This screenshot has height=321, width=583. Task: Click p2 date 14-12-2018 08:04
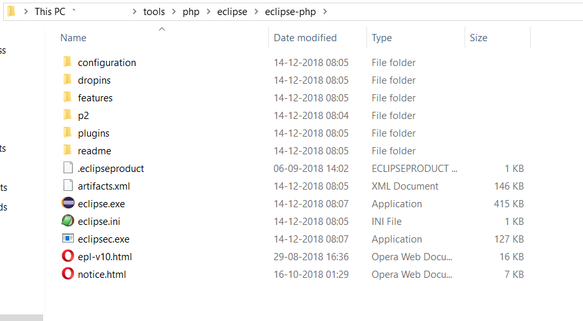(311, 116)
